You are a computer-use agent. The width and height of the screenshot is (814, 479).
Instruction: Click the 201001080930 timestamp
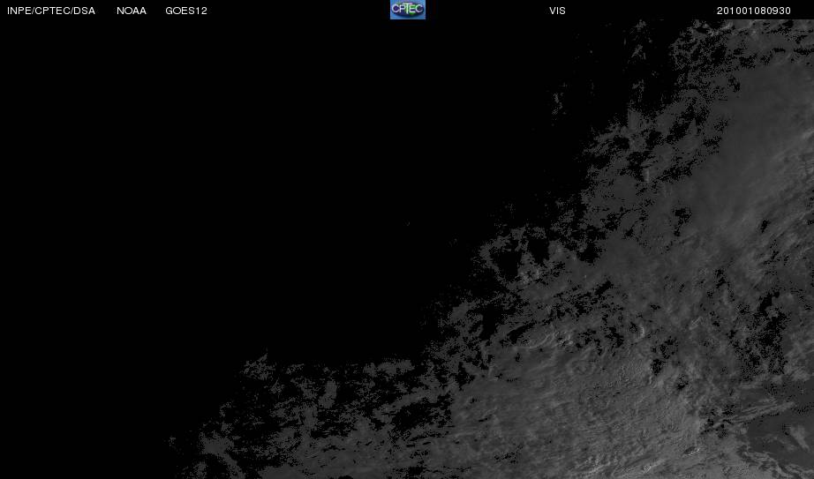[x=753, y=11]
